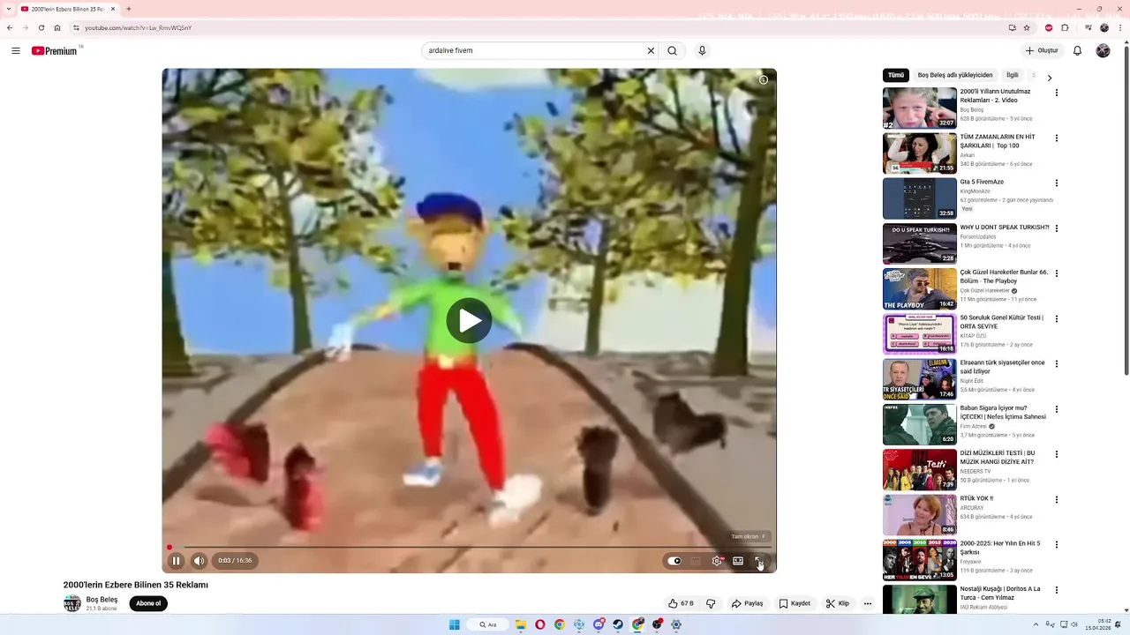Show video info card icon

pyautogui.click(x=764, y=80)
